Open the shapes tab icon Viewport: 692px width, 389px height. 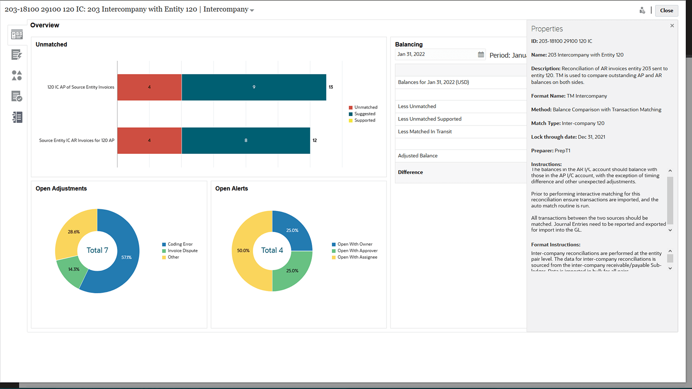click(17, 75)
